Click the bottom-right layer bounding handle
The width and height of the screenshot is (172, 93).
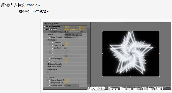[x=159, y=76]
